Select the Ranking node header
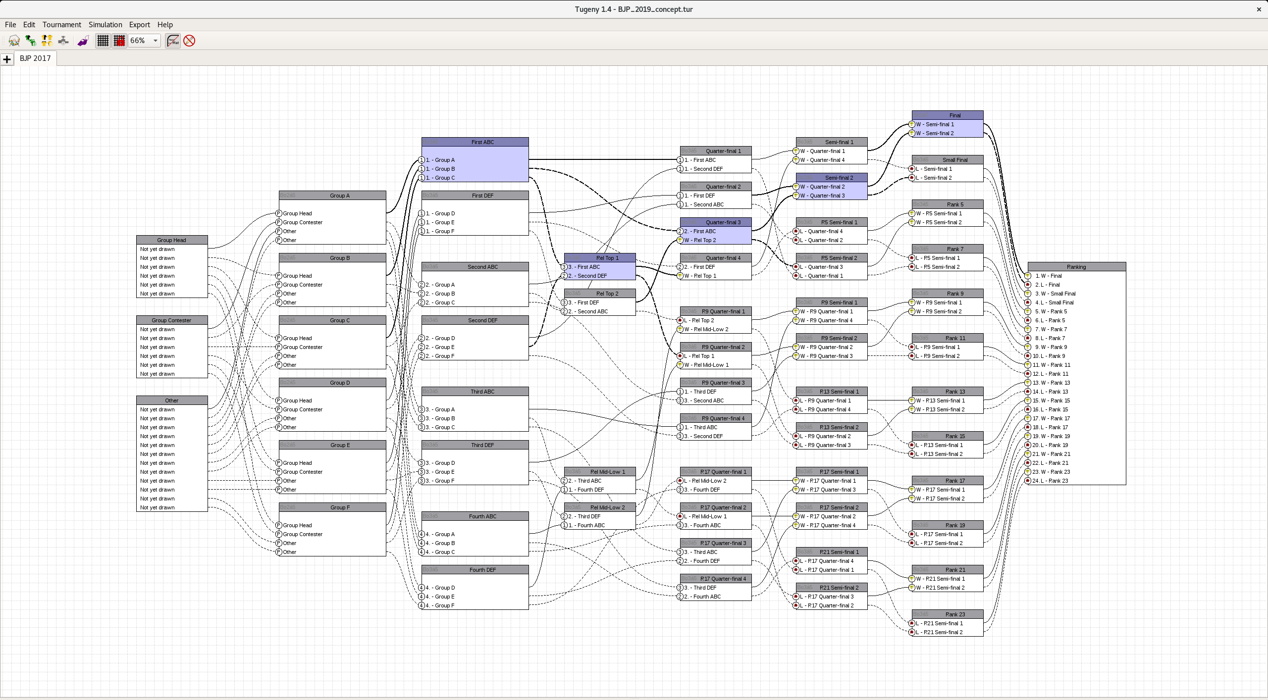 (1076, 267)
